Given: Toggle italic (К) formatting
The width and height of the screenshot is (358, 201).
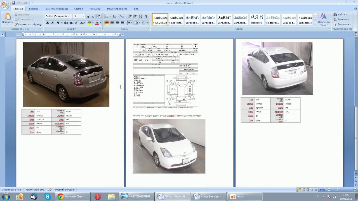Looking at the screenshot, I should pos(53,23).
